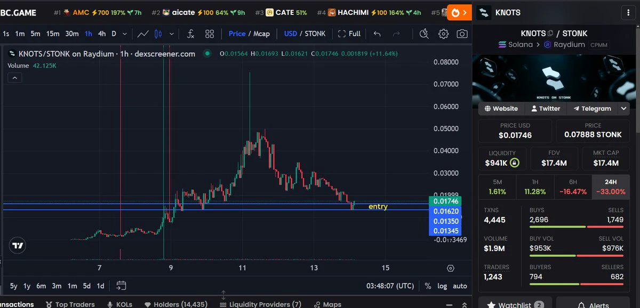Select the 5m timeframe

[x=35, y=34]
